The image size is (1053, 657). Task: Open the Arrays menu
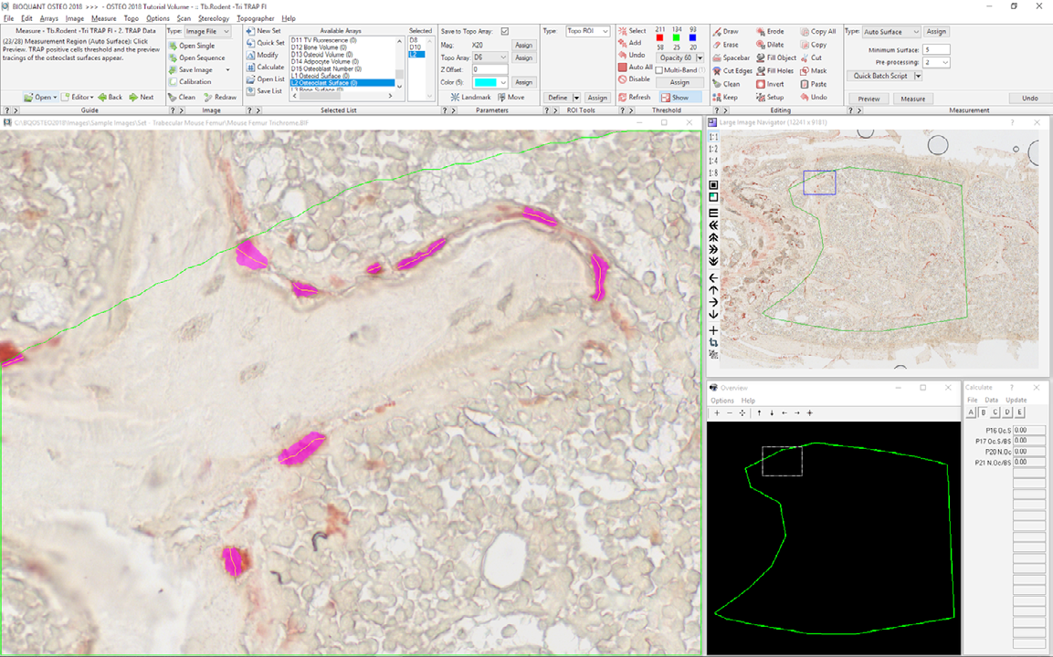click(x=49, y=18)
